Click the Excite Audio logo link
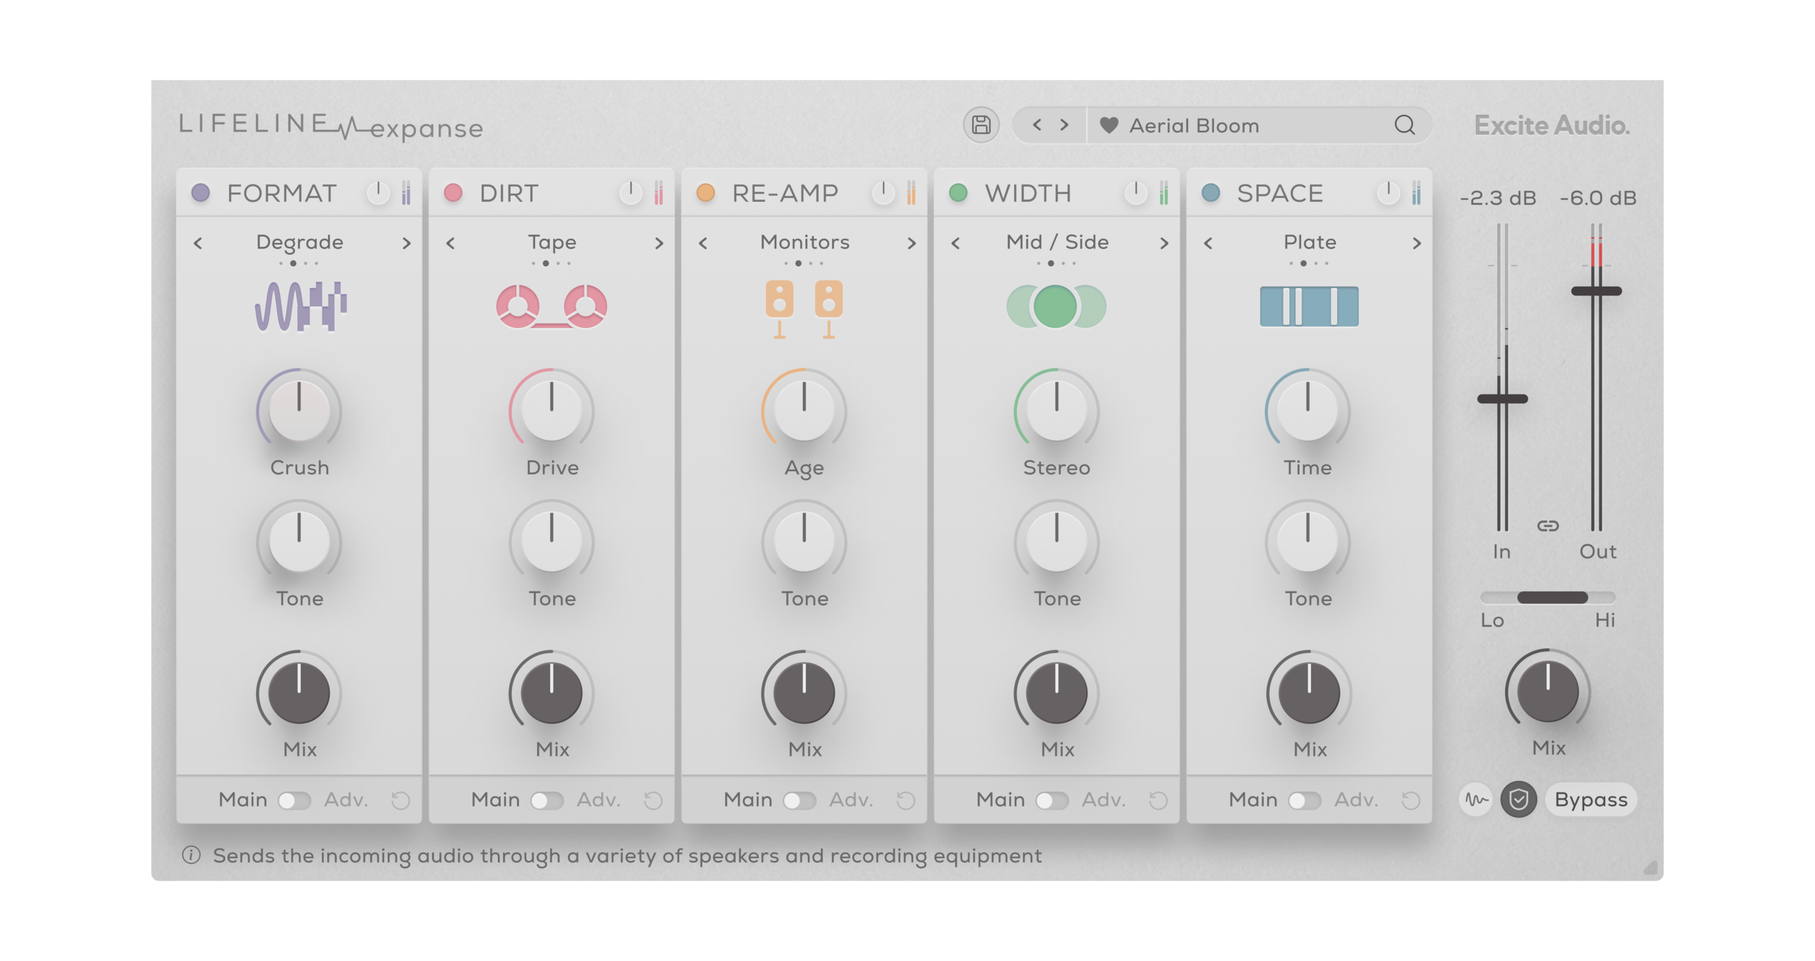This screenshot has width=1815, height=961. 1551,126
